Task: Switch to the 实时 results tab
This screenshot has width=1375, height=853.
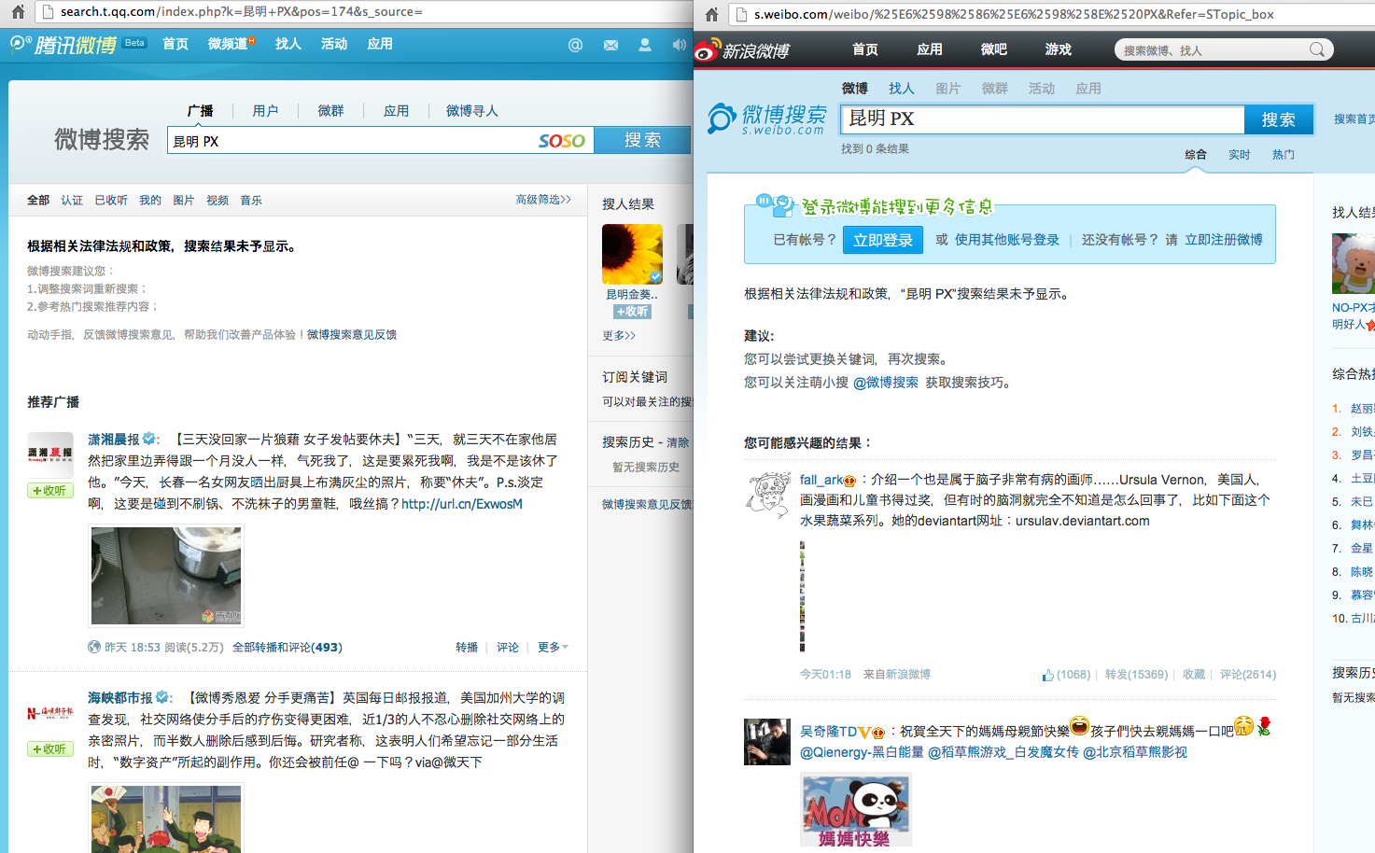Action: click(1240, 155)
